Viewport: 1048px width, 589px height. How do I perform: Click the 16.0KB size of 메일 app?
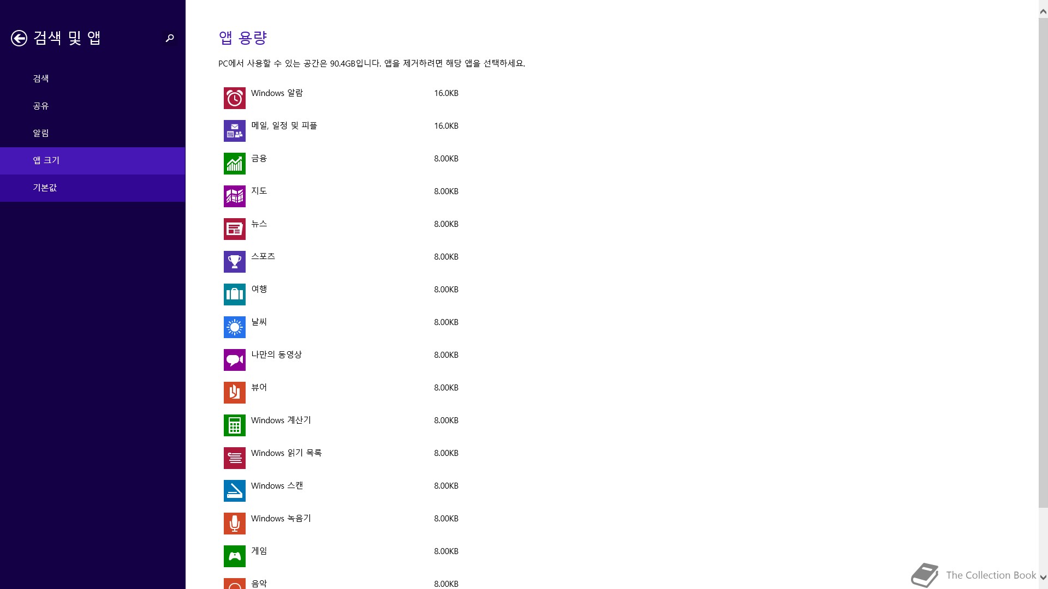[x=446, y=126]
